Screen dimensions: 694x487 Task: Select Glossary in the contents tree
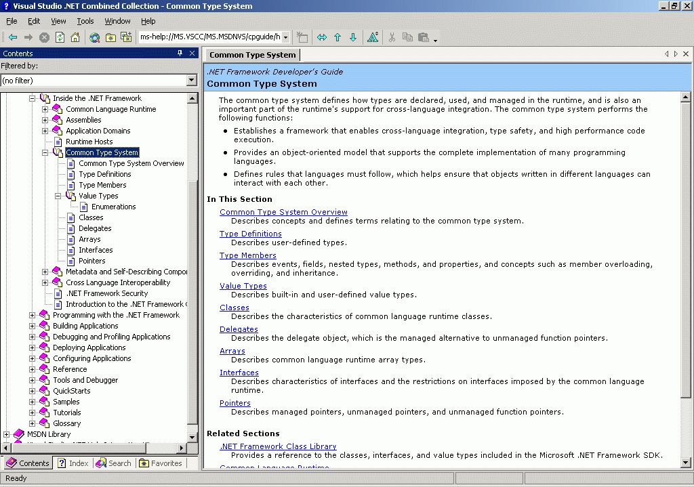[67, 423]
